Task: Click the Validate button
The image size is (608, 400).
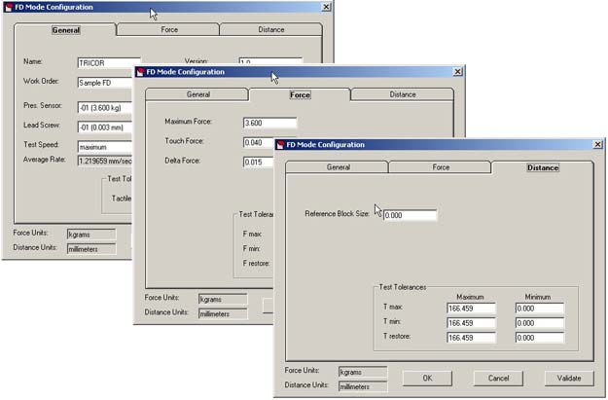Action: 569,378
